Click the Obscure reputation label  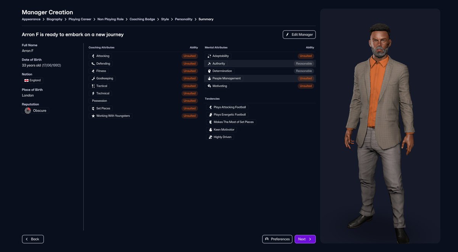40,111
